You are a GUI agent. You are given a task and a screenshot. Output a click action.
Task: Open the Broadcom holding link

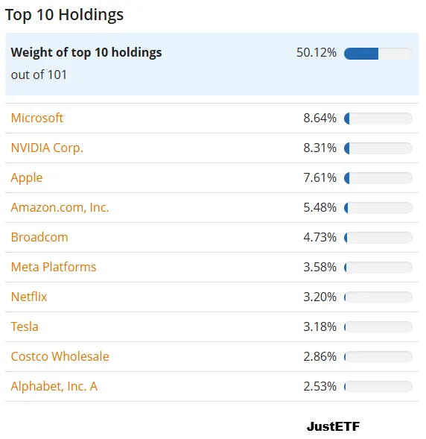[39, 237]
